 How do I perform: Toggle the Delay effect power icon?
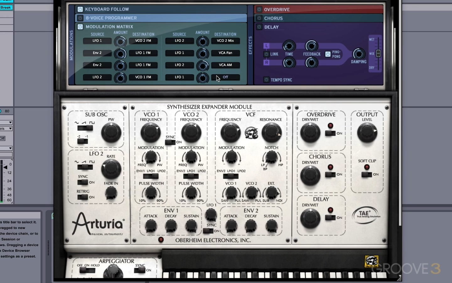tap(259, 27)
